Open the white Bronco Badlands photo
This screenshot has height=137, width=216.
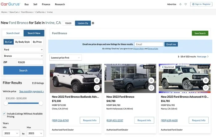click(76, 78)
